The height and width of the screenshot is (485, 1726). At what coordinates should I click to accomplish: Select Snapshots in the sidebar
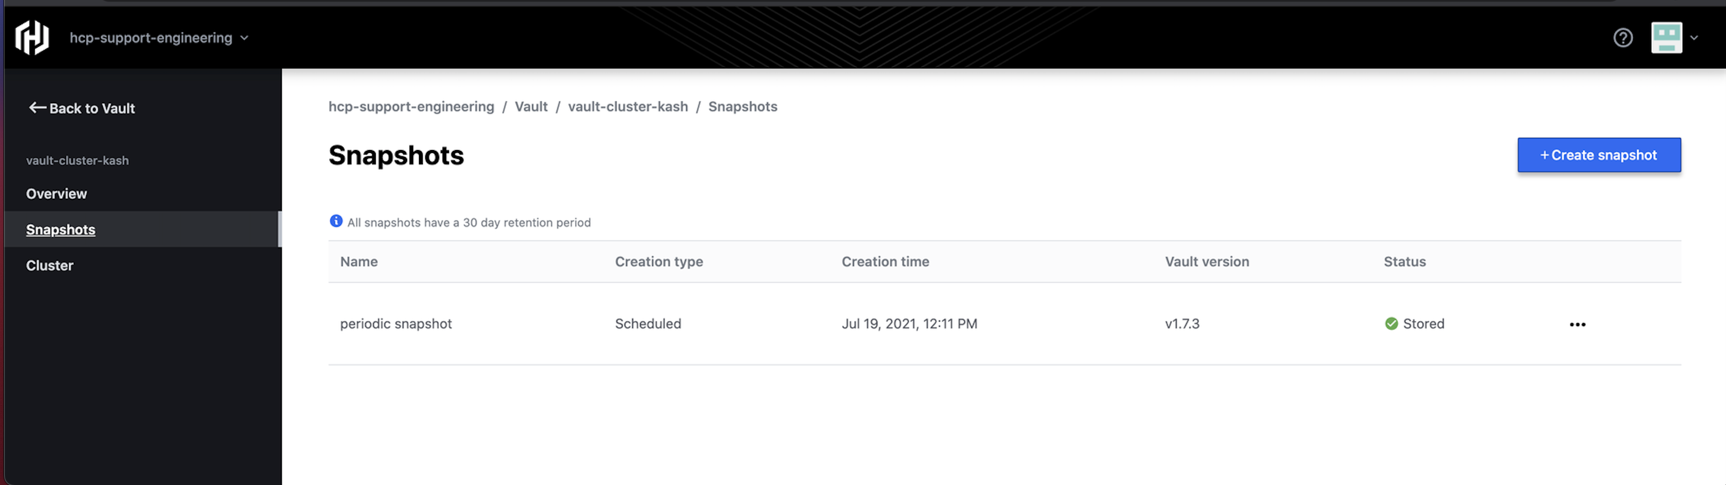pos(60,230)
